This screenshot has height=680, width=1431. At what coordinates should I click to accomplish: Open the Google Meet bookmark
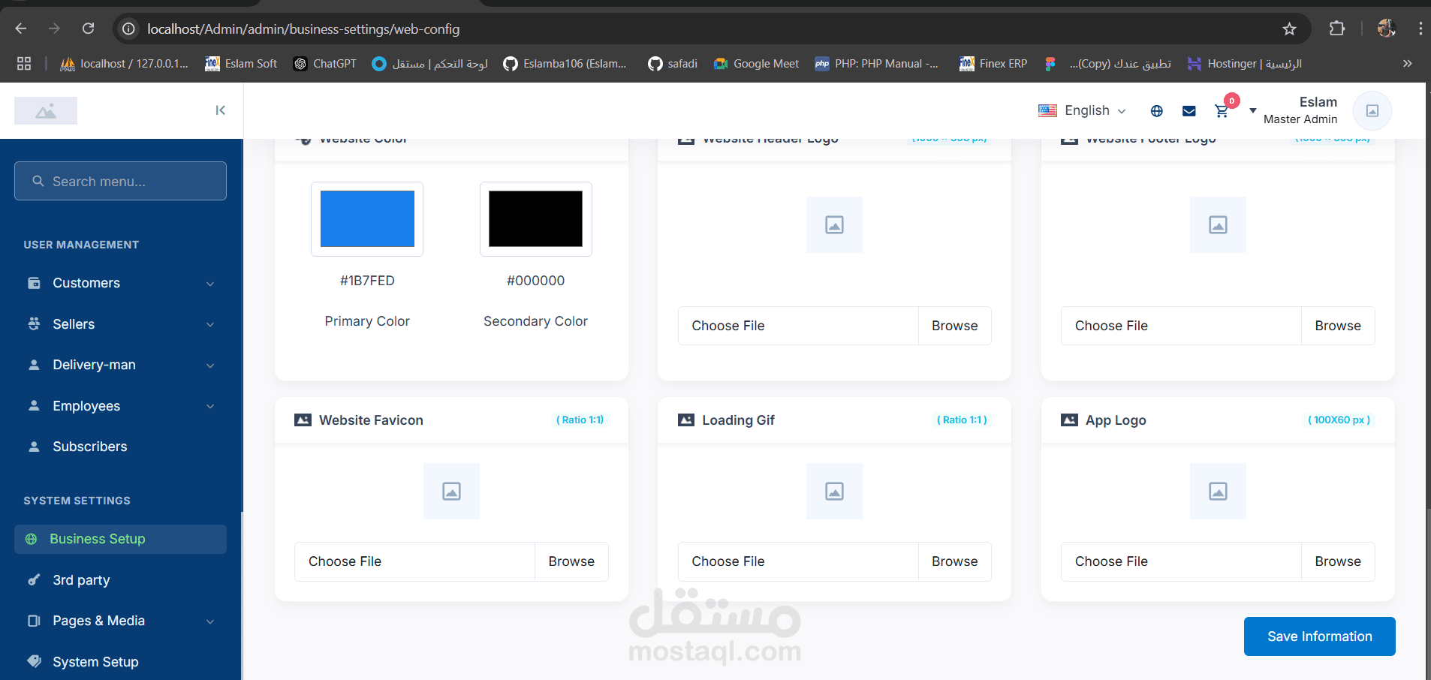[756, 64]
